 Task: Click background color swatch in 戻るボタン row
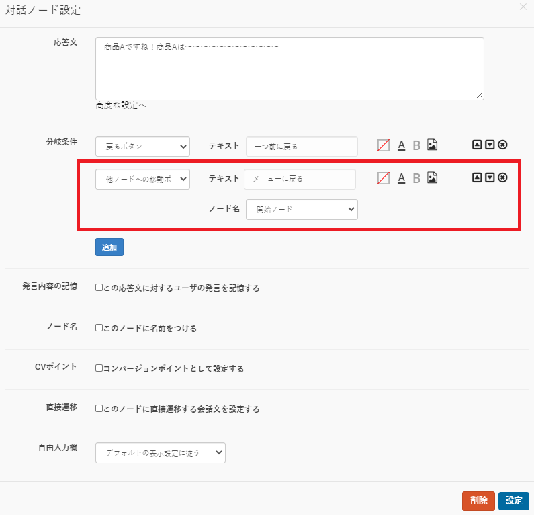pos(384,145)
